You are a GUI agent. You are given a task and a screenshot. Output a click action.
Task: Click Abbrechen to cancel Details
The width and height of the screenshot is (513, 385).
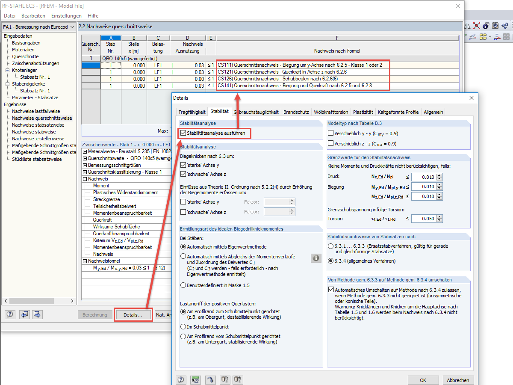click(458, 380)
